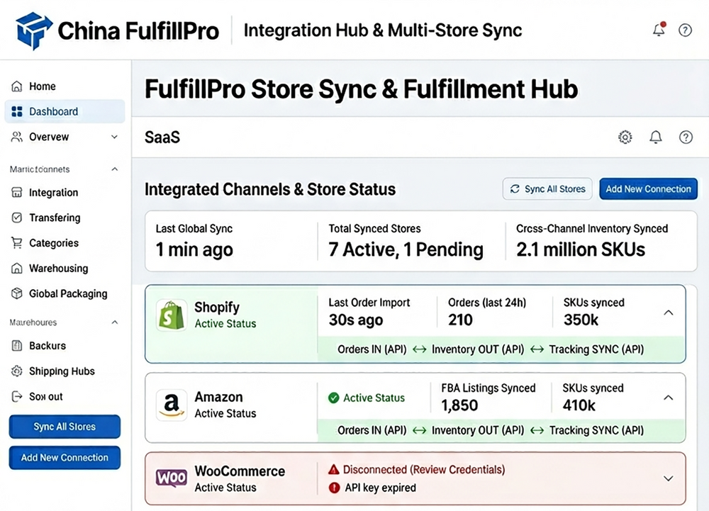Click the Amazon logo icon
This screenshot has width=709, height=511.
(172, 405)
